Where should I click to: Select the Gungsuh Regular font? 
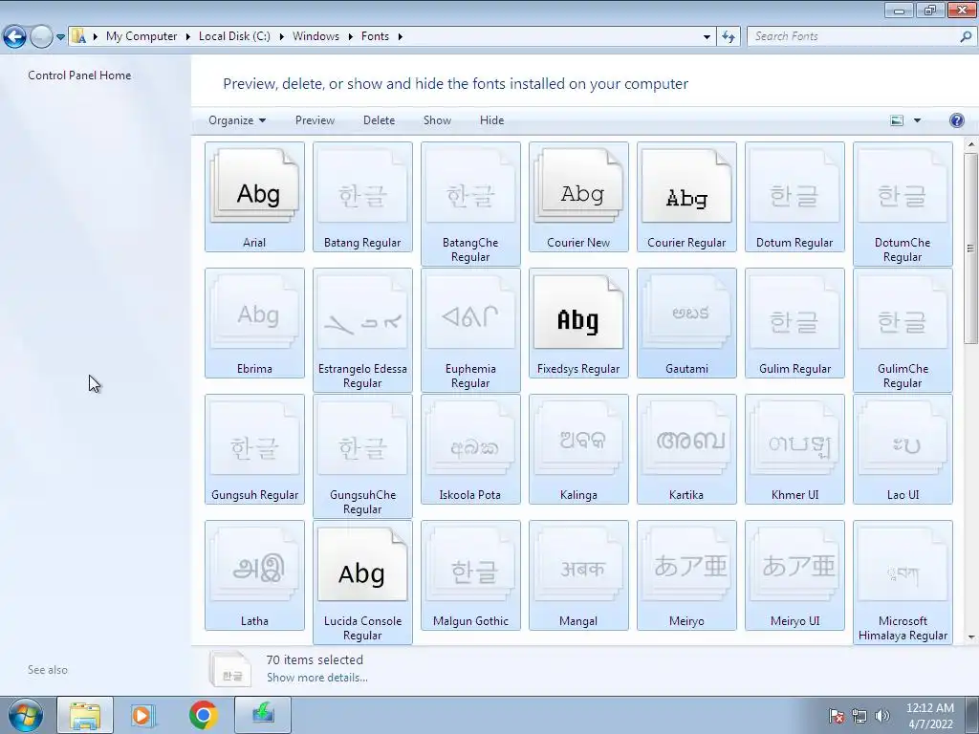click(x=254, y=449)
